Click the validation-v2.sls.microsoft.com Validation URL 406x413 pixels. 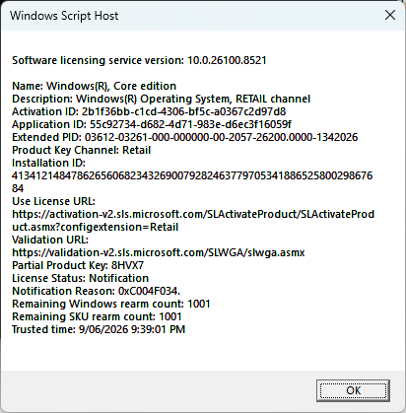(x=159, y=252)
